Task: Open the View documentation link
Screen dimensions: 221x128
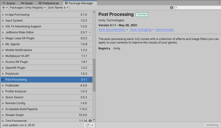Action: 112,30
